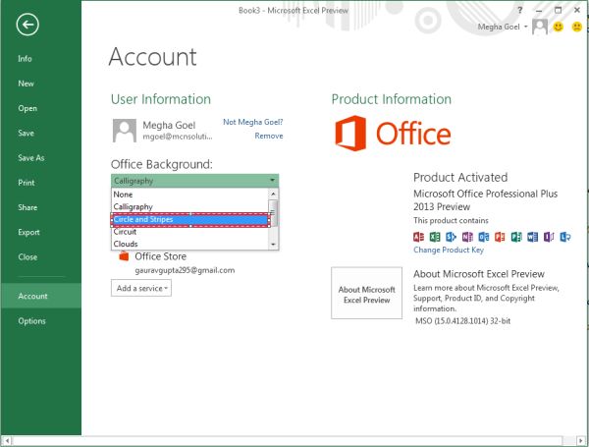Open the Office Background dropdown showing Calligraphy
This screenshot has height=447, width=589.
195,181
